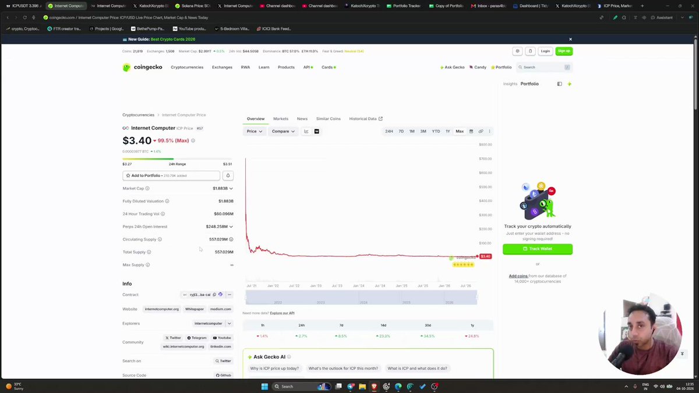Expand the Market Cap details chevron
The image size is (699, 393).
(231, 189)
